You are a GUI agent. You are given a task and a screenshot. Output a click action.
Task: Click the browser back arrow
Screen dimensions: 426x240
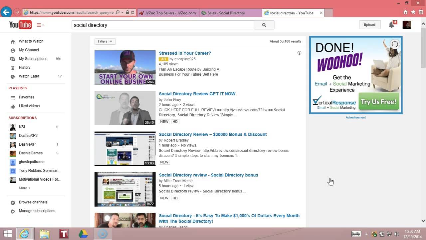pos(6,12)
